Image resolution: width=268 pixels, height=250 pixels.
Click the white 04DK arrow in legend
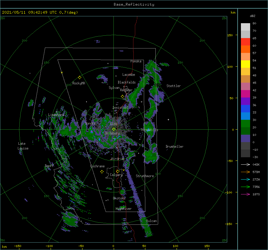tap(245, 164)
